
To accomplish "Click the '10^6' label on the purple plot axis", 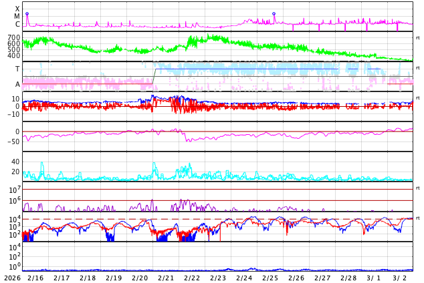I will (x=15, y=201).
